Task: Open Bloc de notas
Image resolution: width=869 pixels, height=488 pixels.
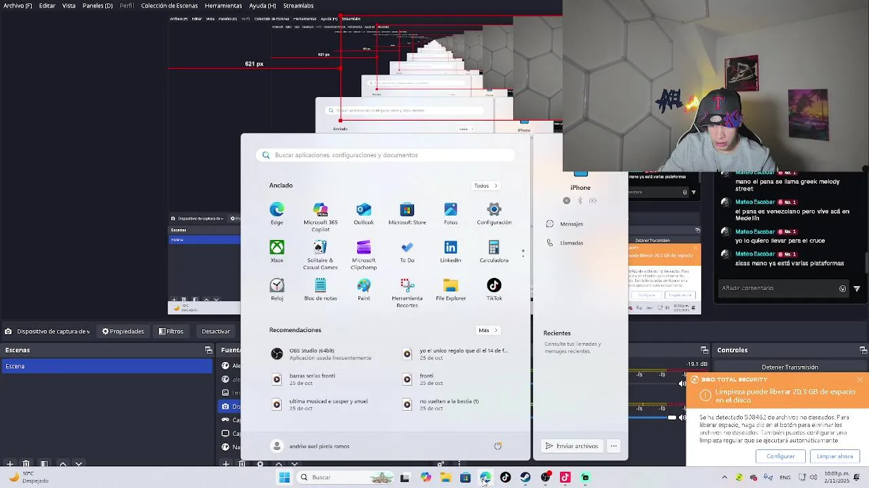Action: point(320,289)
